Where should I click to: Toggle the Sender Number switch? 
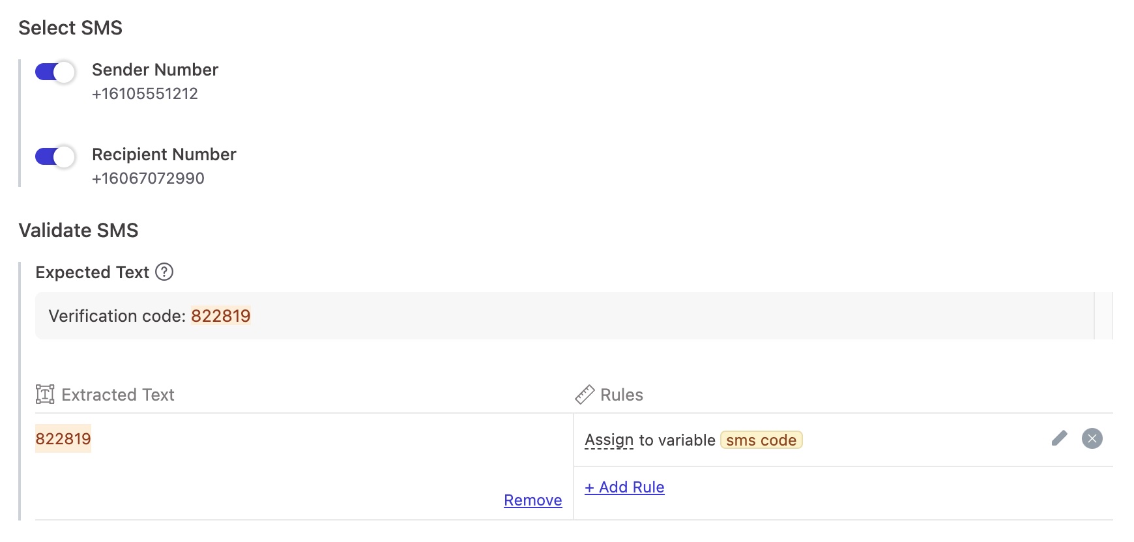[x=55, y=72]
